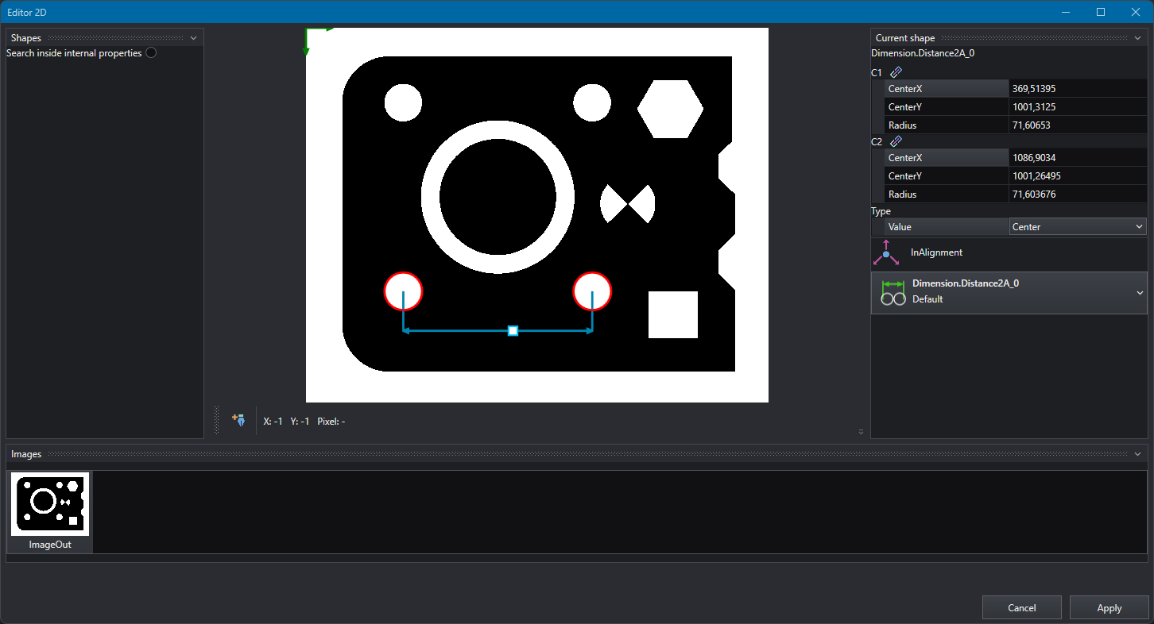This screenshot has width=1154, height=624.
Task: Click the Cancel button
Action: click(1021, 607)
